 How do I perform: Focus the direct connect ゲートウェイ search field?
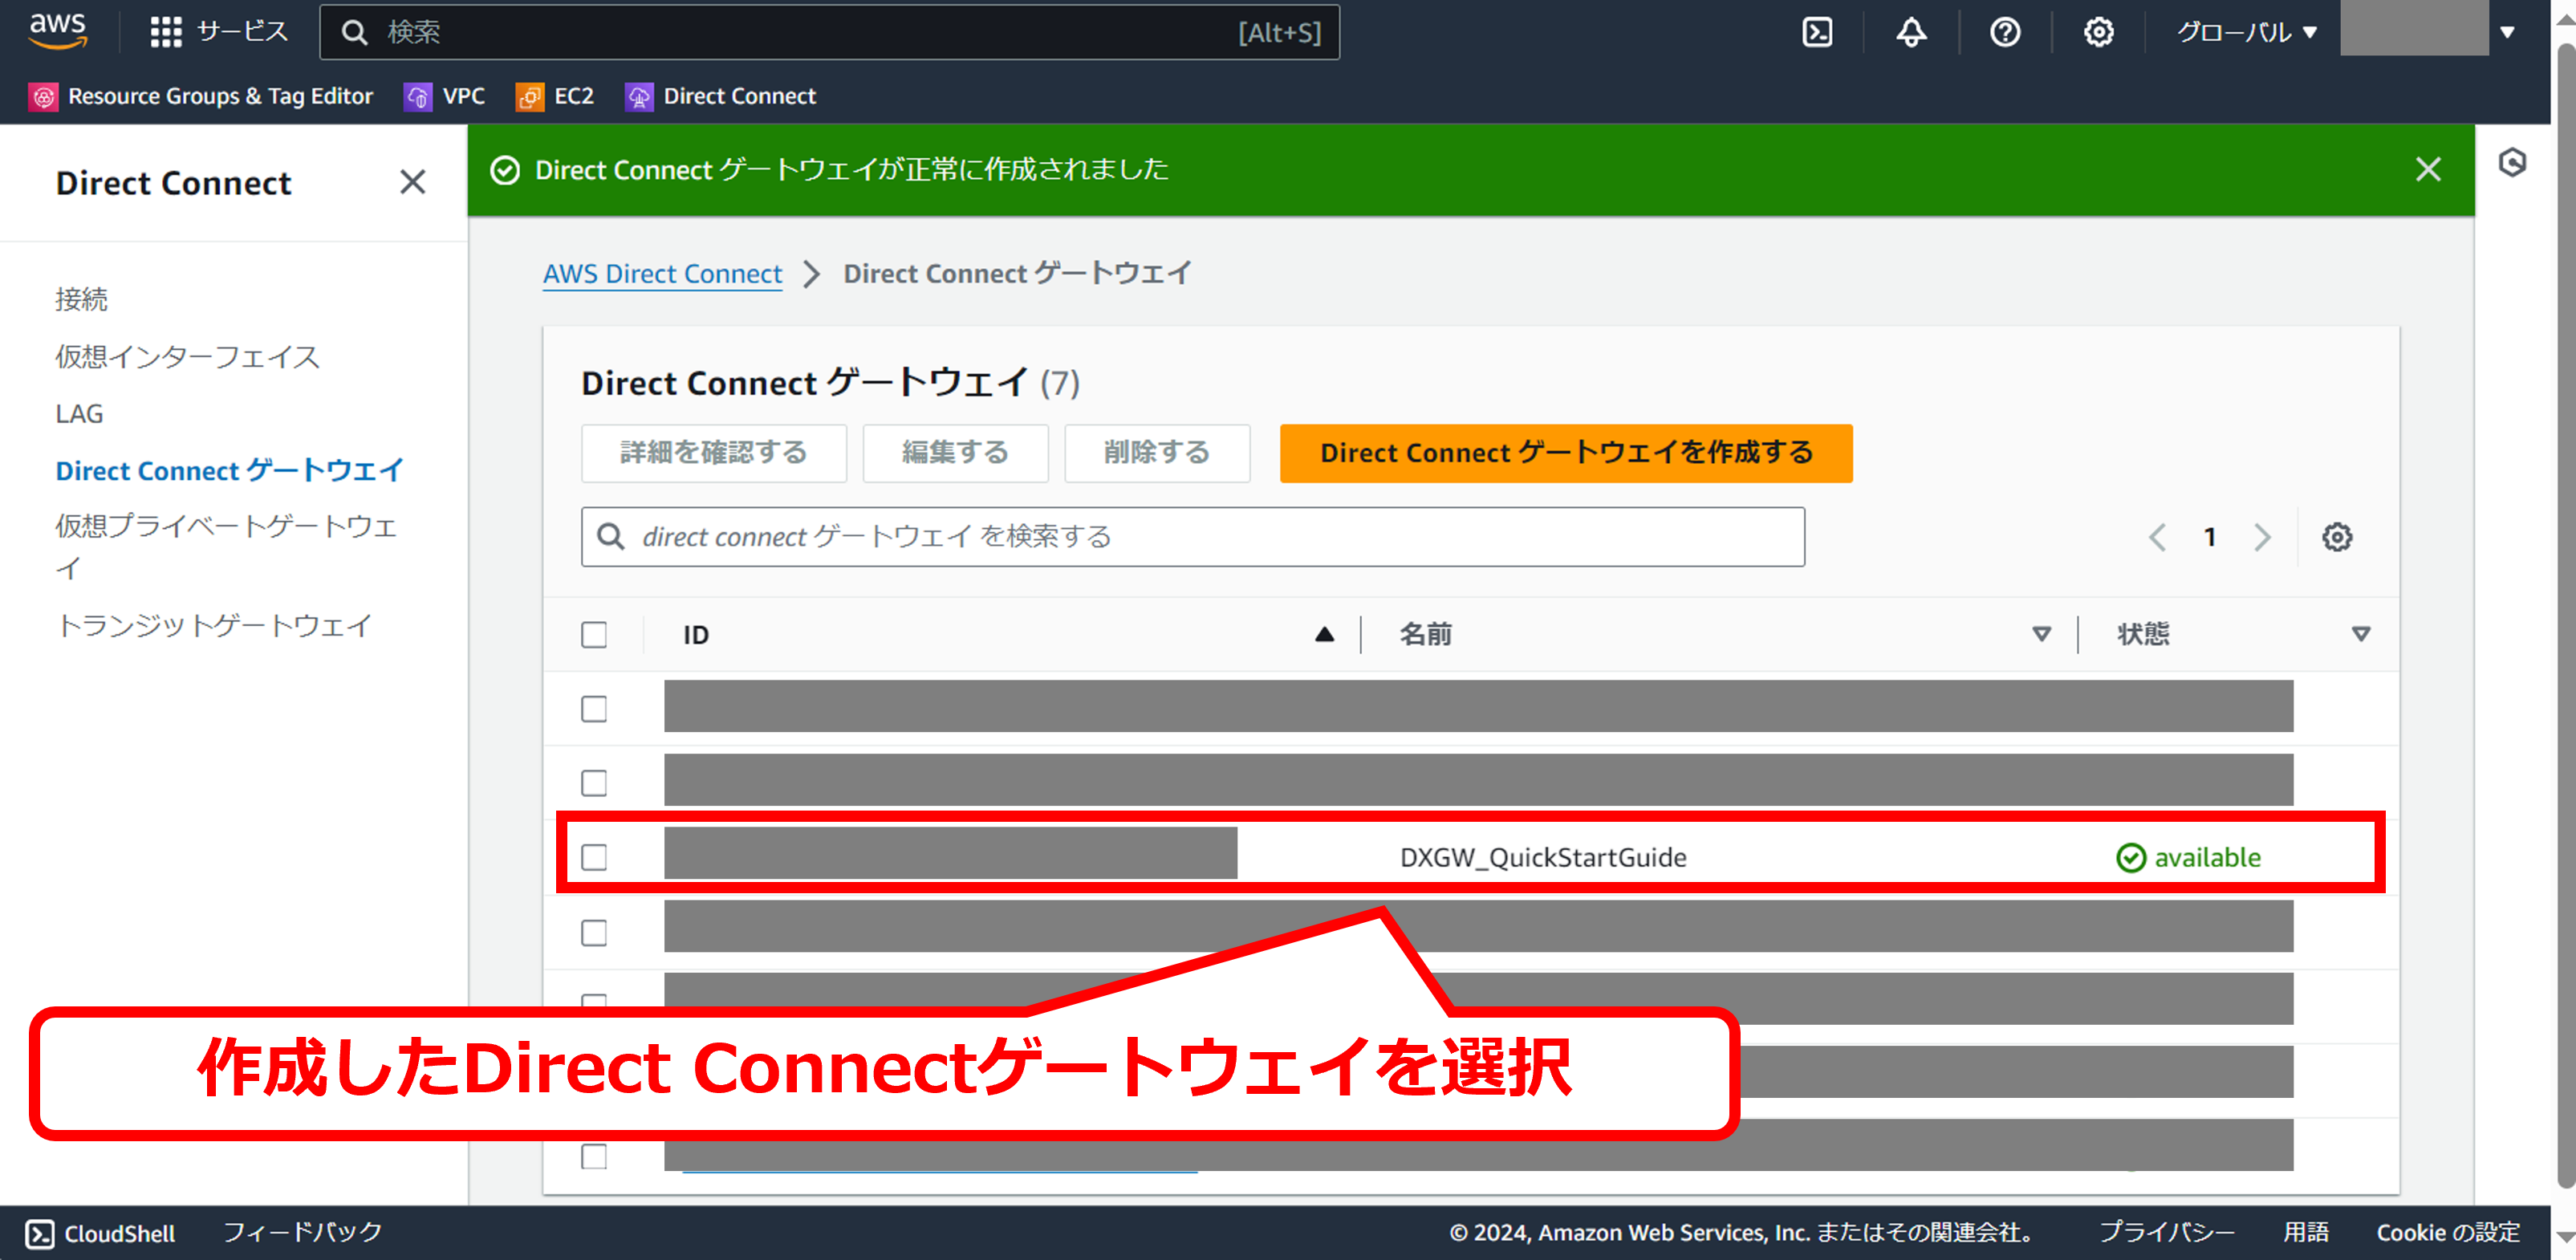click(1192, 537)
